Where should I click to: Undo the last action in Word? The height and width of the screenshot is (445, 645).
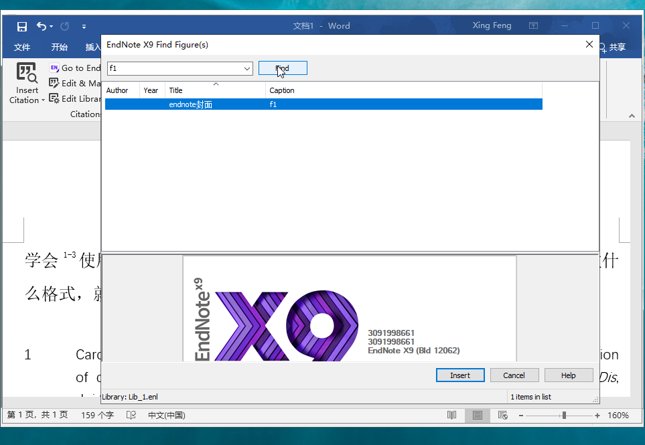(41, 26)
